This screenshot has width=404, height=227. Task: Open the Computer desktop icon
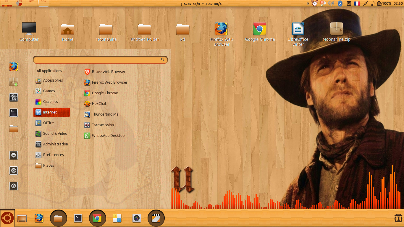pyautogui.click(x=29, y=32)
